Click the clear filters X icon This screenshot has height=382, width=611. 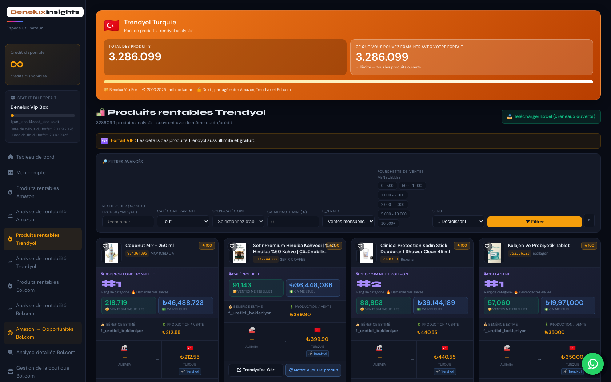589,220
